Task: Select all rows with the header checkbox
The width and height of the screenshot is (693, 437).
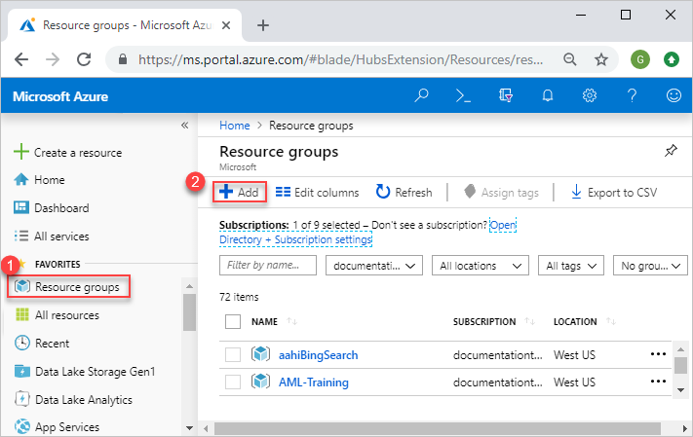Action: click(233, 321)
